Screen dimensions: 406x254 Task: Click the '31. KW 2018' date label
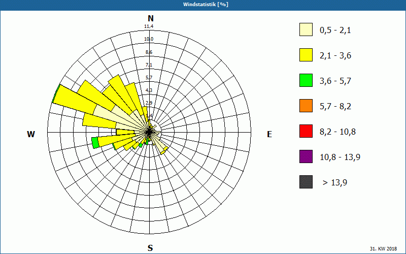coord(383,248)
